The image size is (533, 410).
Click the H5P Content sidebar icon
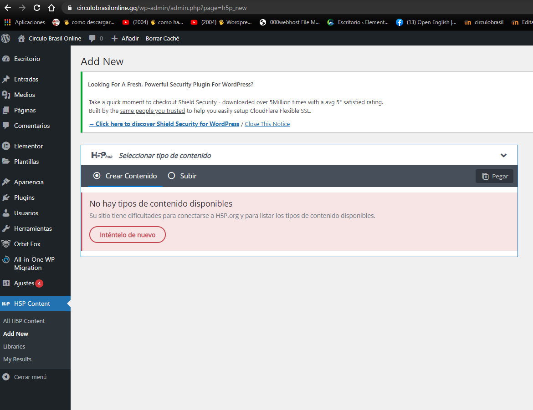[x=6, y=304]
